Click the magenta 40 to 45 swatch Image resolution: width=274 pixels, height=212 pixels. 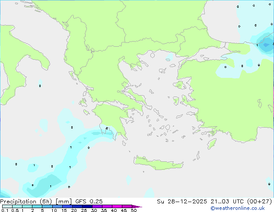coord(117,206)
